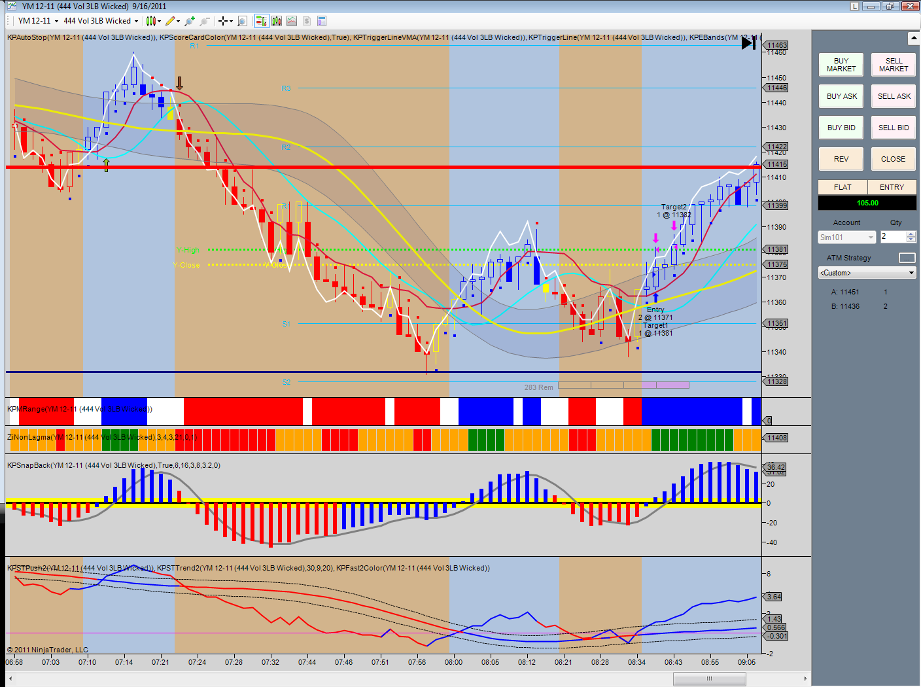Click the 36.42 SnapBack value marker
The height and width of the screenshot is (687, 921).
pos(776,467)
